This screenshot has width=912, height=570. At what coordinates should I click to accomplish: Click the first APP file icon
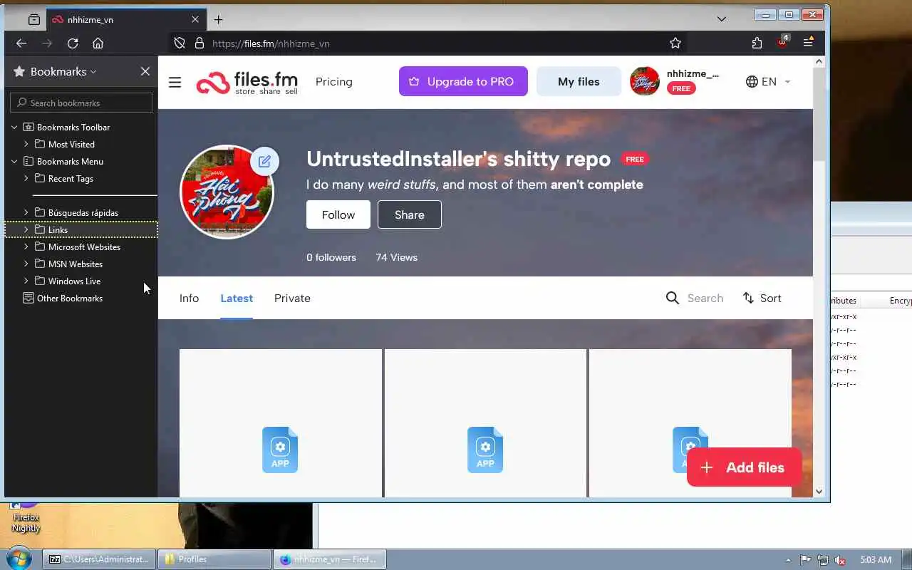click(280, 450)
